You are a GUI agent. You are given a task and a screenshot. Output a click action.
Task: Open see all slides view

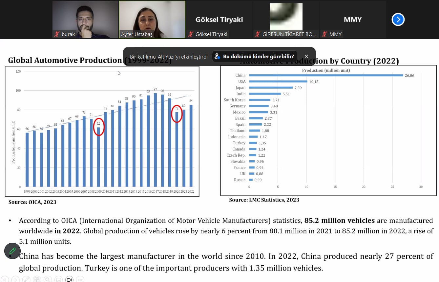coord(37,279)
